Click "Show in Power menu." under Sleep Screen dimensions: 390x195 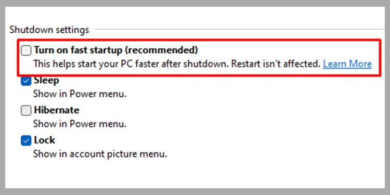point(80,94)
